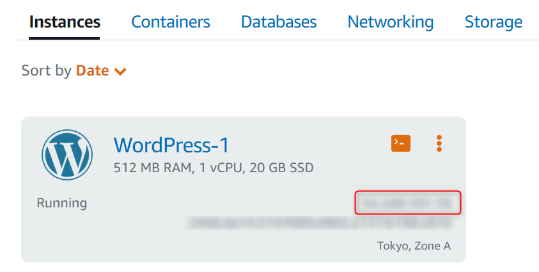The image size is (539, 272).
Task: Open the Databases tab
Action: tap(279, 22)
